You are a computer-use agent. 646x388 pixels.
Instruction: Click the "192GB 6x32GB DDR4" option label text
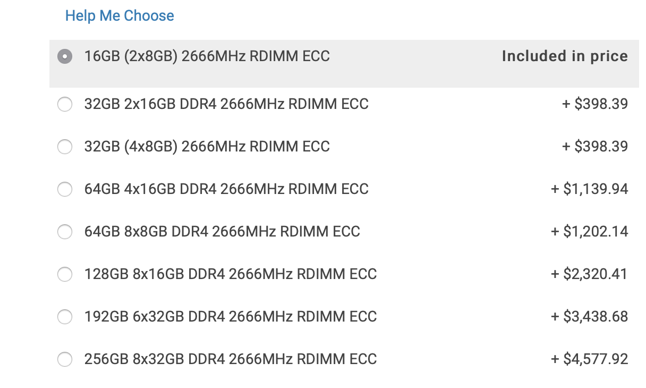[x=231, y=317]
